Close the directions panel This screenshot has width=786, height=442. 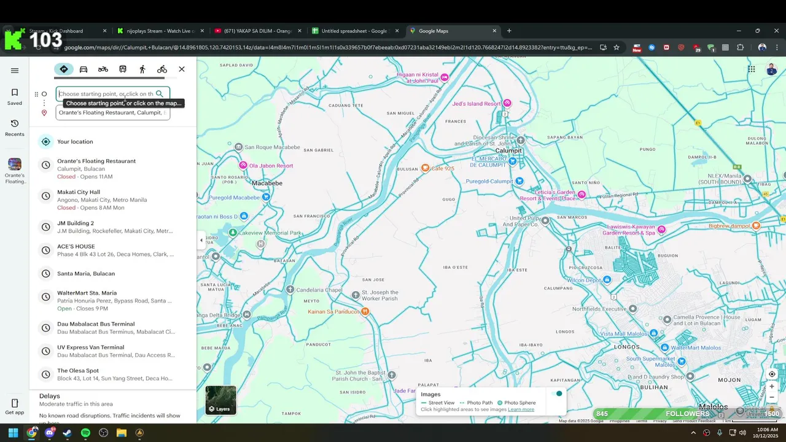pos(182,69)
